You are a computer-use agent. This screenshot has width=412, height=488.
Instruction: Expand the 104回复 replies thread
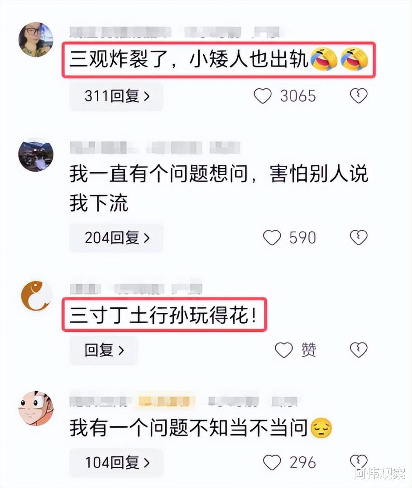pos(116,463)
